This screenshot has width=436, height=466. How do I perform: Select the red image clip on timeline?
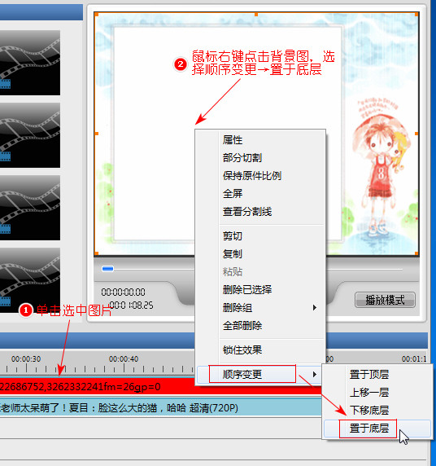(x=160, y=387)
